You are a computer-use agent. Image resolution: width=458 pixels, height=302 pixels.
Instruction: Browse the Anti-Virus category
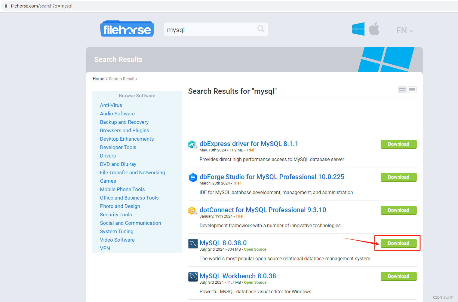[111, 105]
